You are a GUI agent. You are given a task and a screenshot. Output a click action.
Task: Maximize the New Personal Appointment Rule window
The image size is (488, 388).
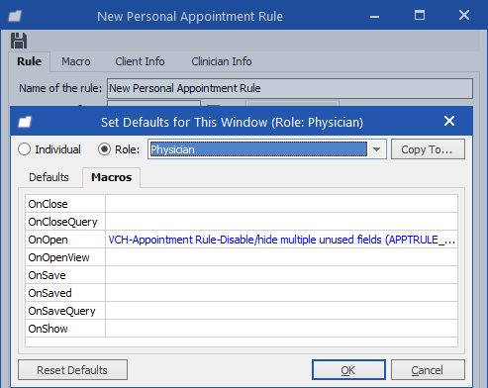(420, 15)
